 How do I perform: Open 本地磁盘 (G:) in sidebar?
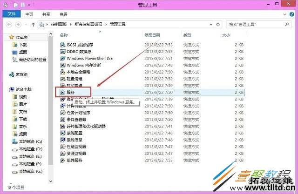(31, 171)
